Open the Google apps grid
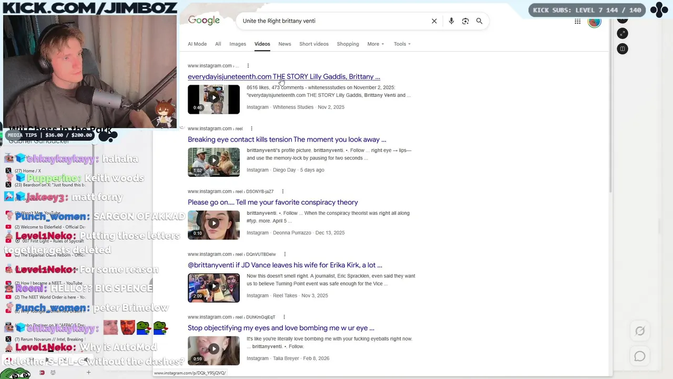Screen dimensions: 673x379 coord(577,21)
